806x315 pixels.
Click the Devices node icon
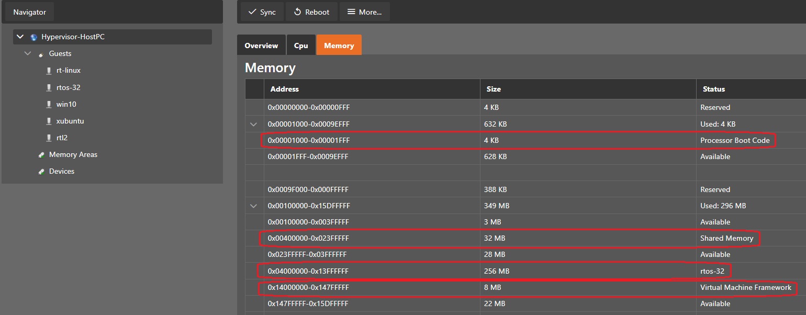coord(41,172)
